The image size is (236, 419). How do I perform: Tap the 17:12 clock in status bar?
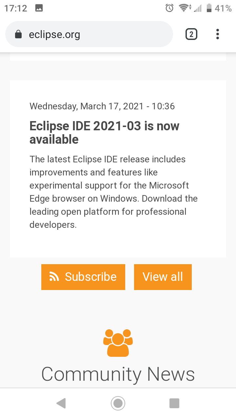(x=16, y=8)
